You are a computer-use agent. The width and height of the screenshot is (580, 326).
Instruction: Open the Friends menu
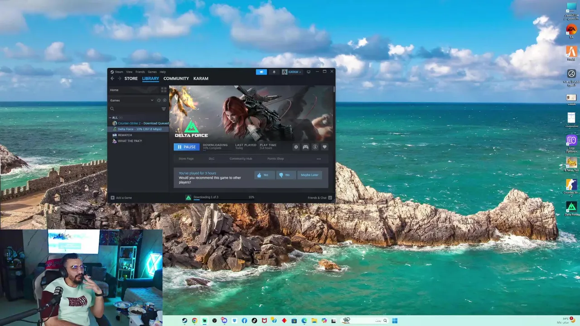(x=140, y=72)
